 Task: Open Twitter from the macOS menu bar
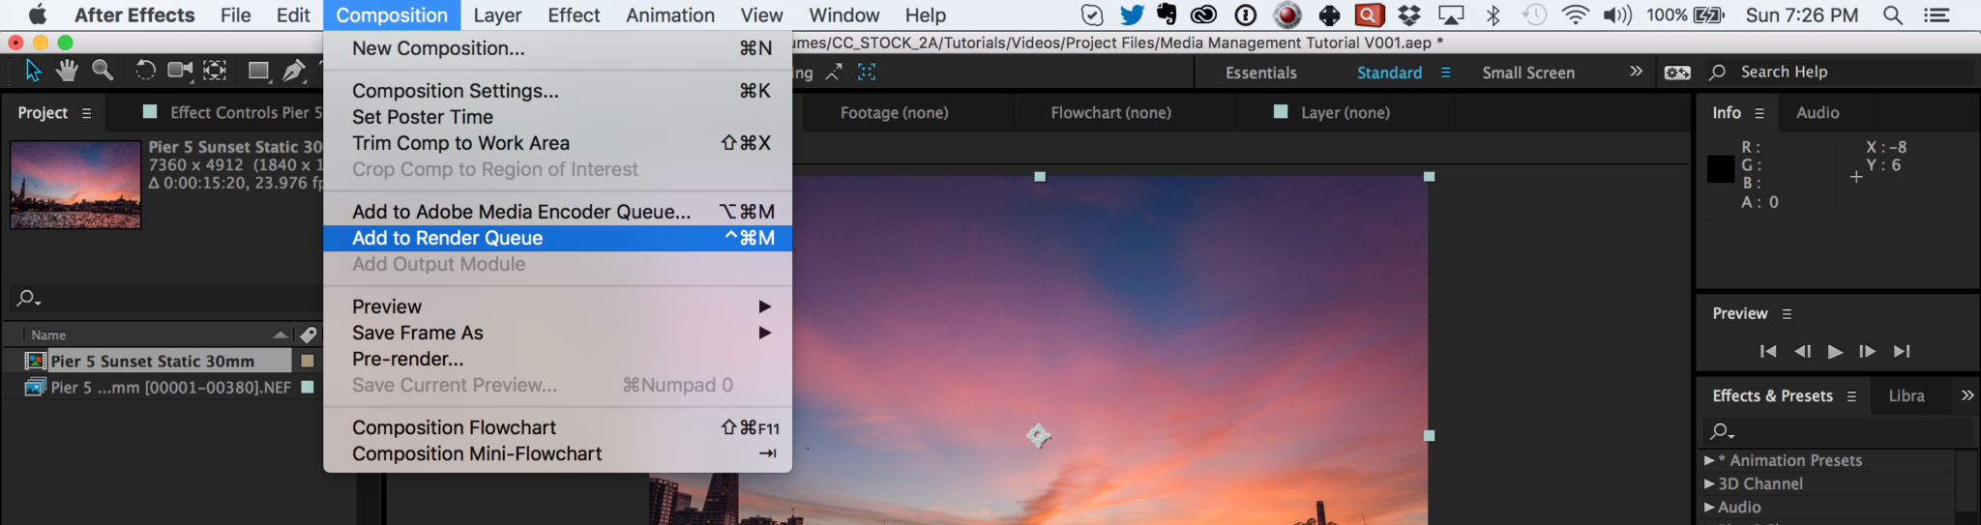tap(1132, 15)
